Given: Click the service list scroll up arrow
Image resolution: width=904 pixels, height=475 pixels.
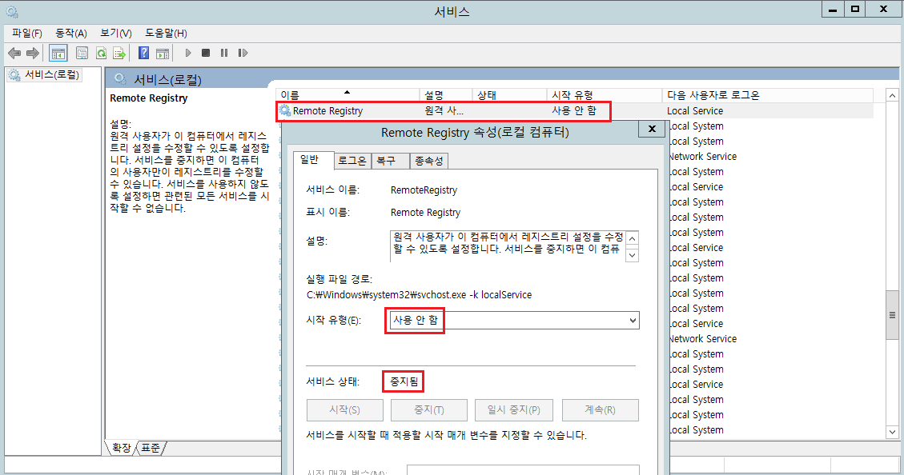Looking at the screenshot, I should (892, 96).
